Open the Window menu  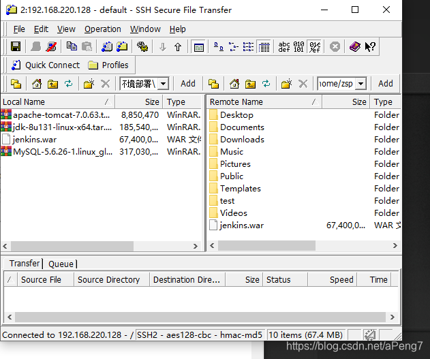click(145, 29)
